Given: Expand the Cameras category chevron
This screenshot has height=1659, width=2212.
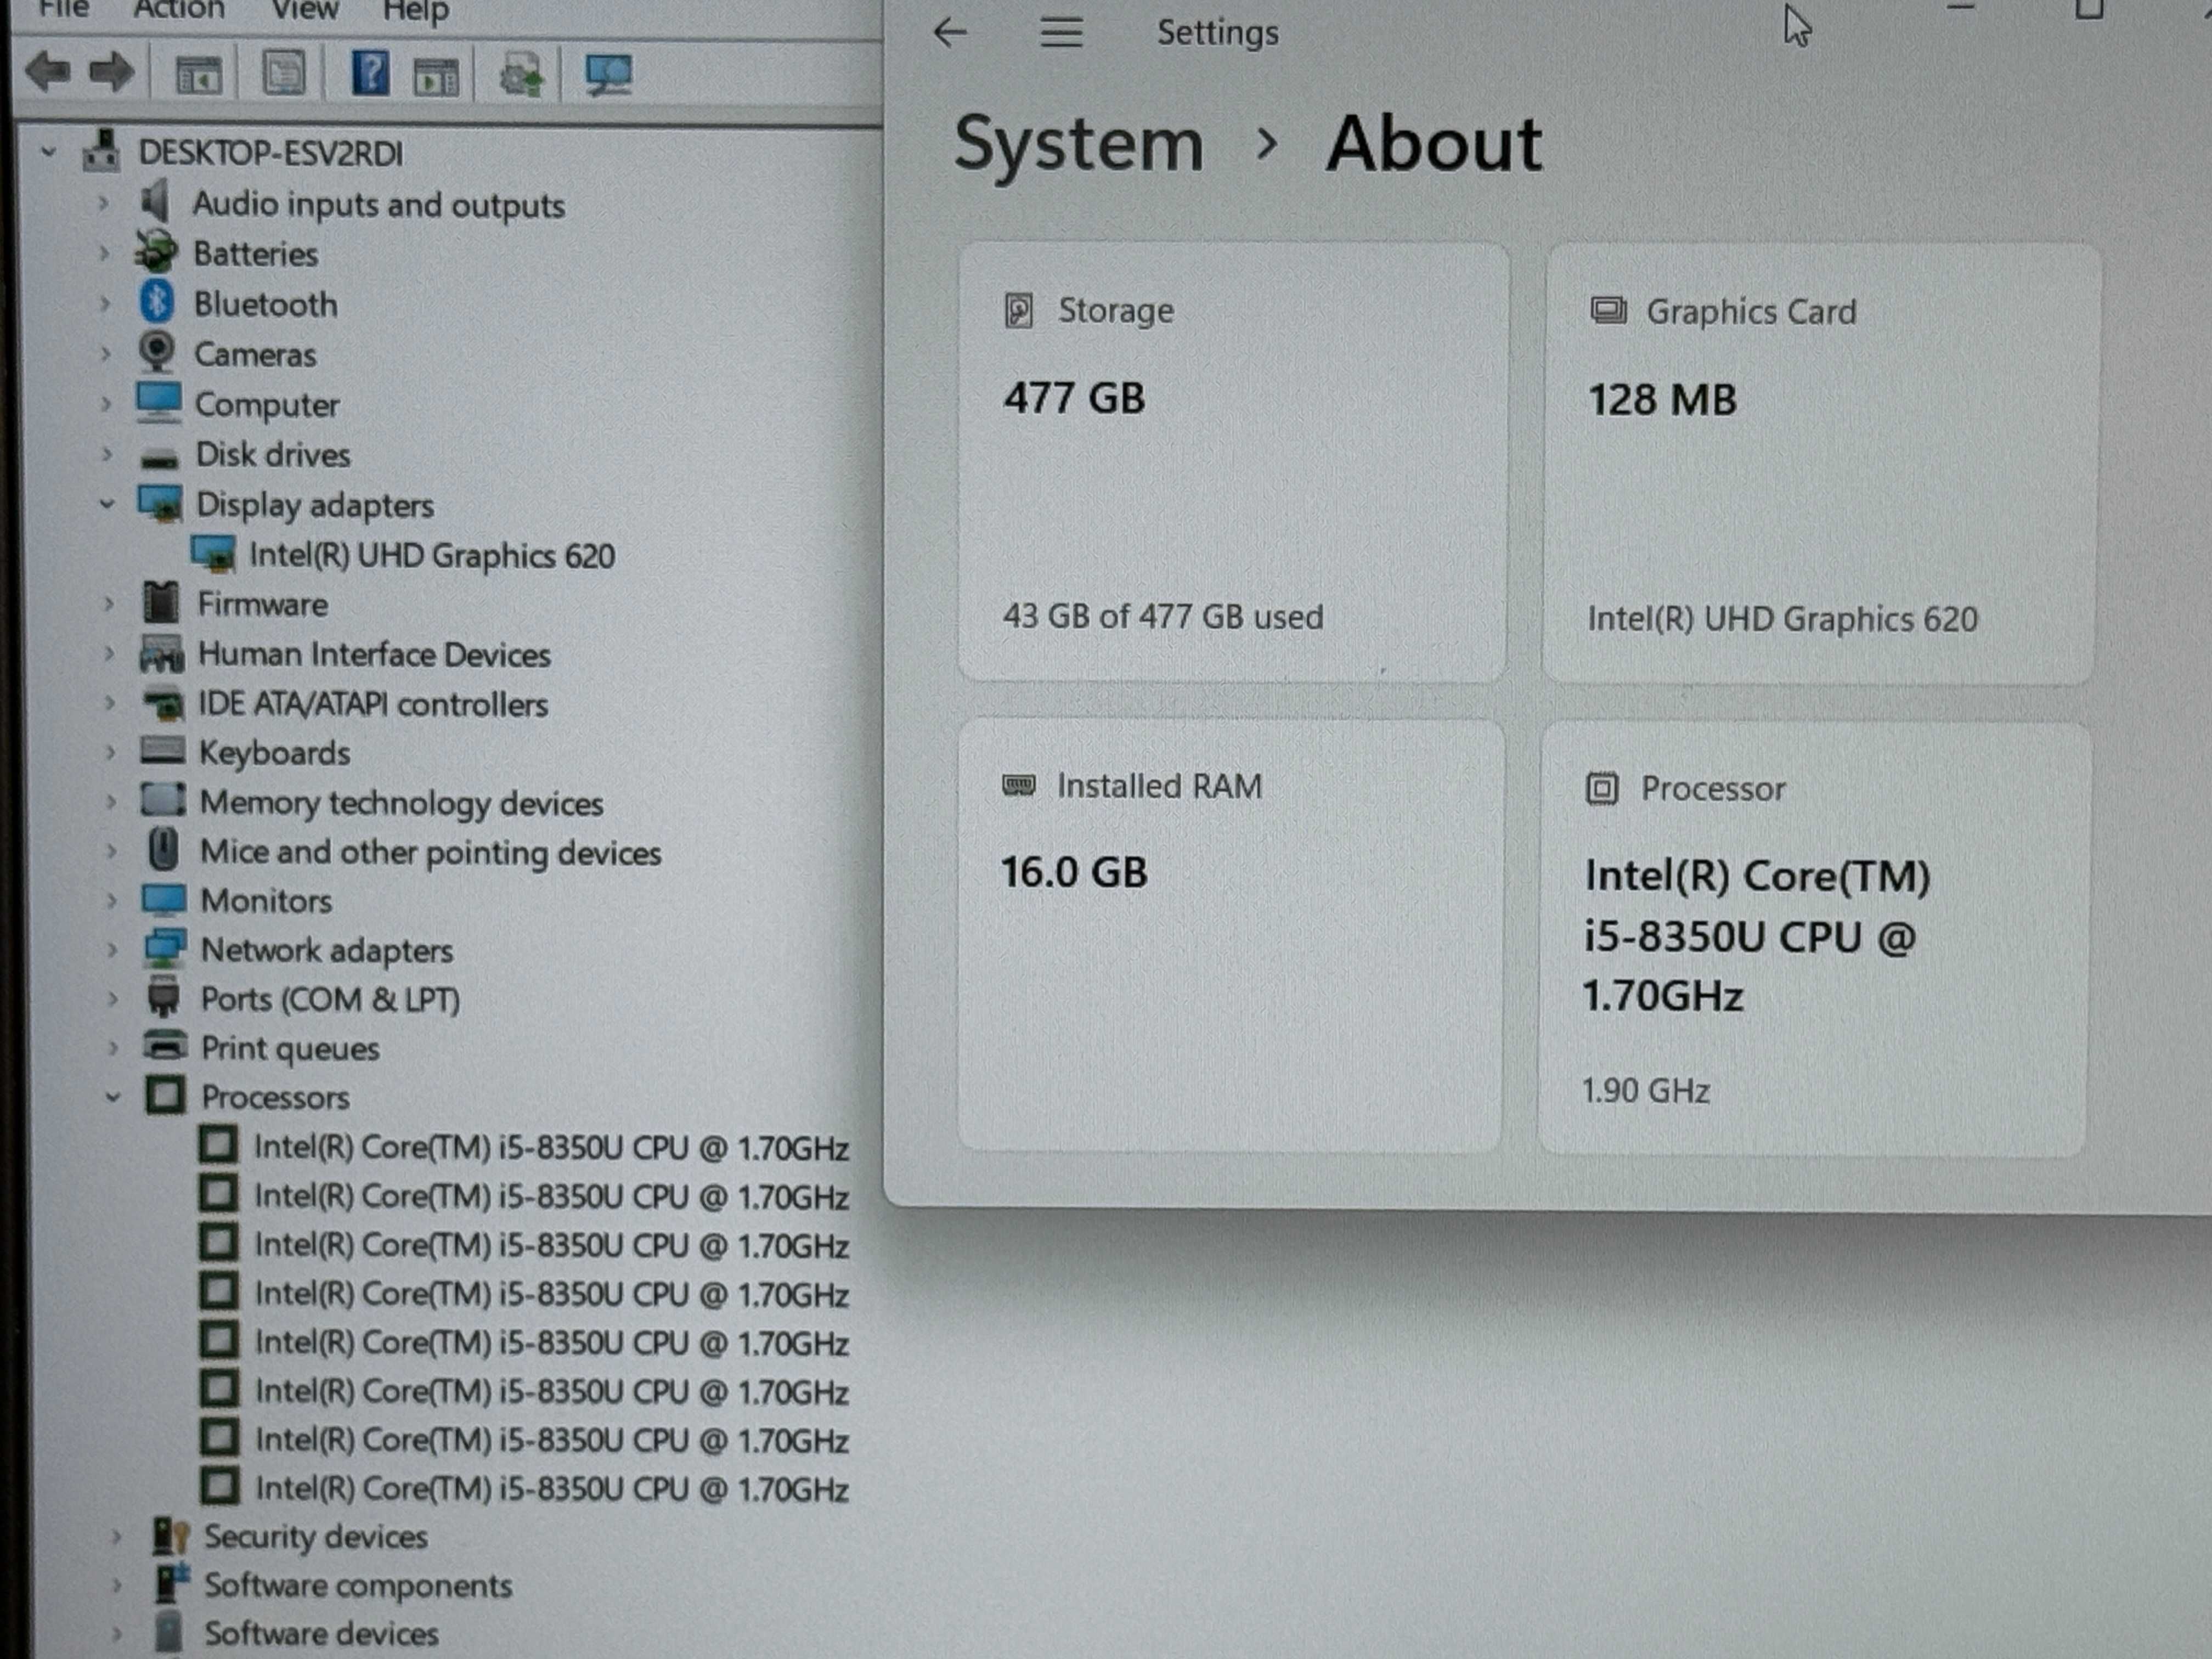Looking at the screenshot, I should (105, 353).
